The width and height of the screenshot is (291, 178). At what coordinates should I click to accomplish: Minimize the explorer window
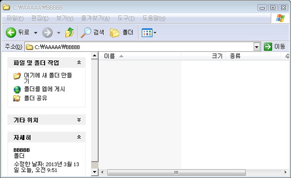(262, 8)
